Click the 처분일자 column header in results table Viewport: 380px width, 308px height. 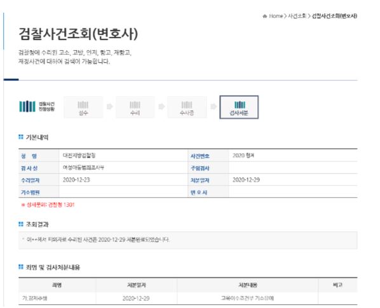(x=137, y=285)
